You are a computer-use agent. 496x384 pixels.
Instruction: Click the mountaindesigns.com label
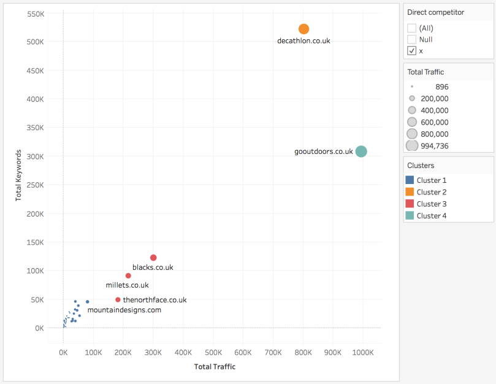coord(124,310)
